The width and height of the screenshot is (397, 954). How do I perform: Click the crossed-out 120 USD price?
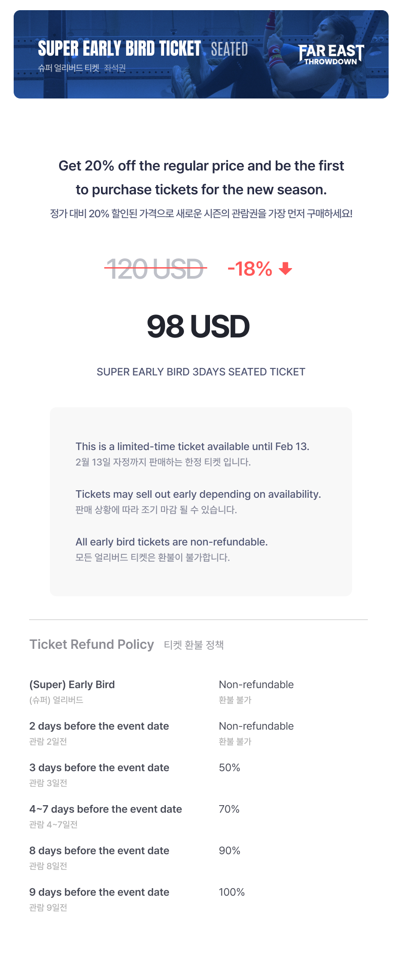coord(156,269)
